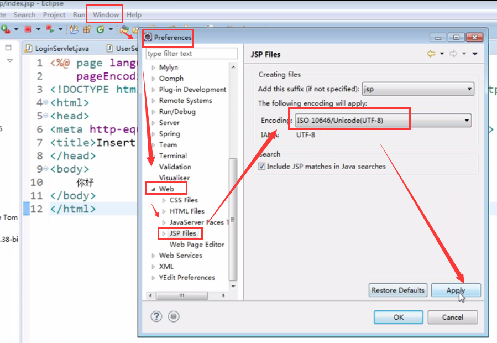Click the tree's vertical scrollbar thumb
497x343 pixels.
(x=233, y=219)
